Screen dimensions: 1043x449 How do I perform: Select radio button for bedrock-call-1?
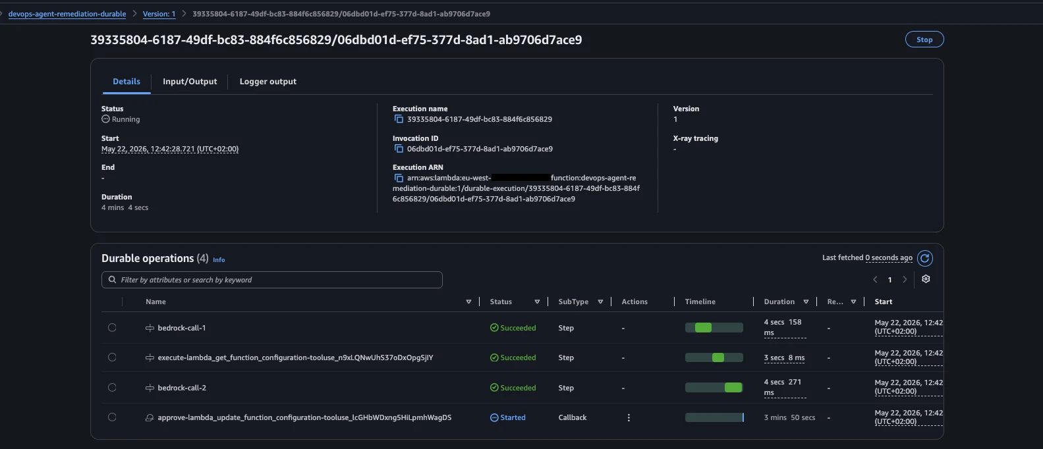[112, 327]
